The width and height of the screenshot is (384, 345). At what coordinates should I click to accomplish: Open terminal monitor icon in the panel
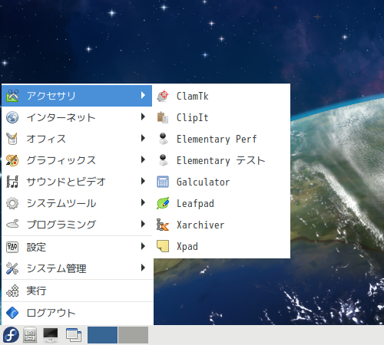(x=51, y=335)
